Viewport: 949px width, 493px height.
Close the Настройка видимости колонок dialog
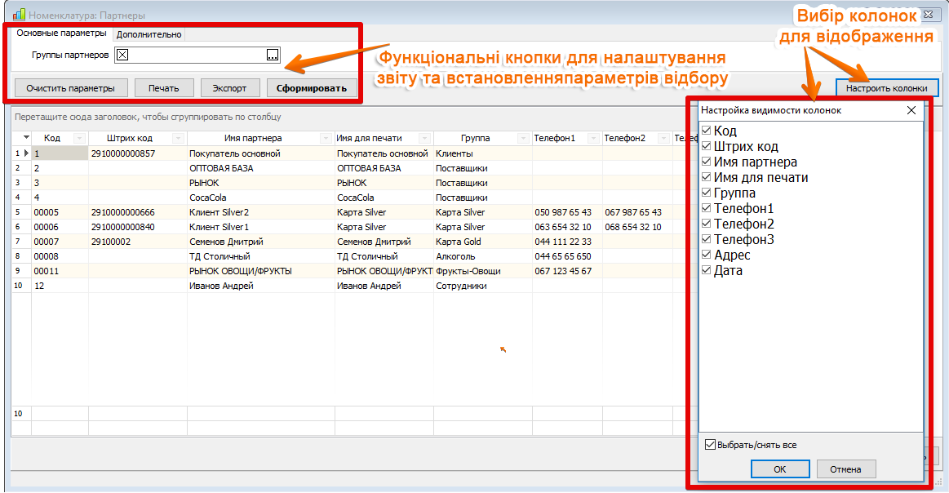(x=911, y=110)
